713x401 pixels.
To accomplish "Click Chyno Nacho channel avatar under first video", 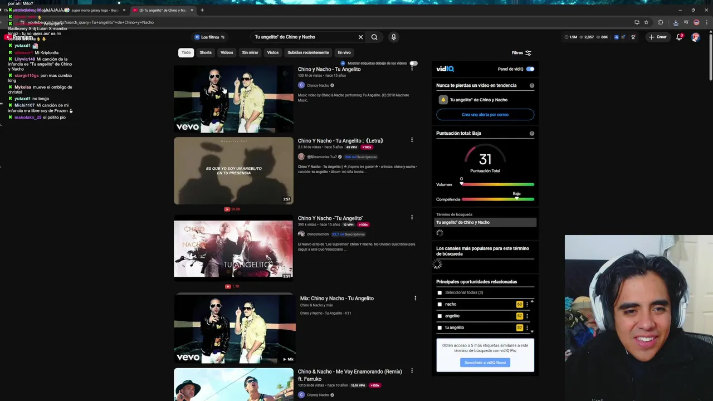I will click(x=301, y=85).
